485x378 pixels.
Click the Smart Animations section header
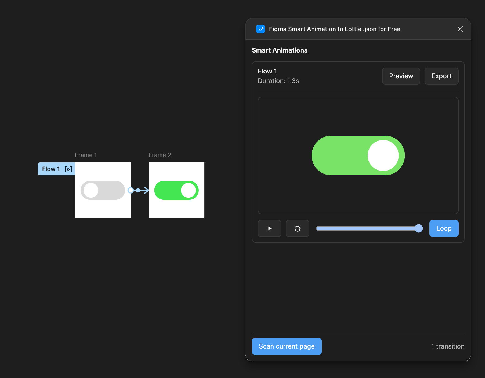click(280, 50)
